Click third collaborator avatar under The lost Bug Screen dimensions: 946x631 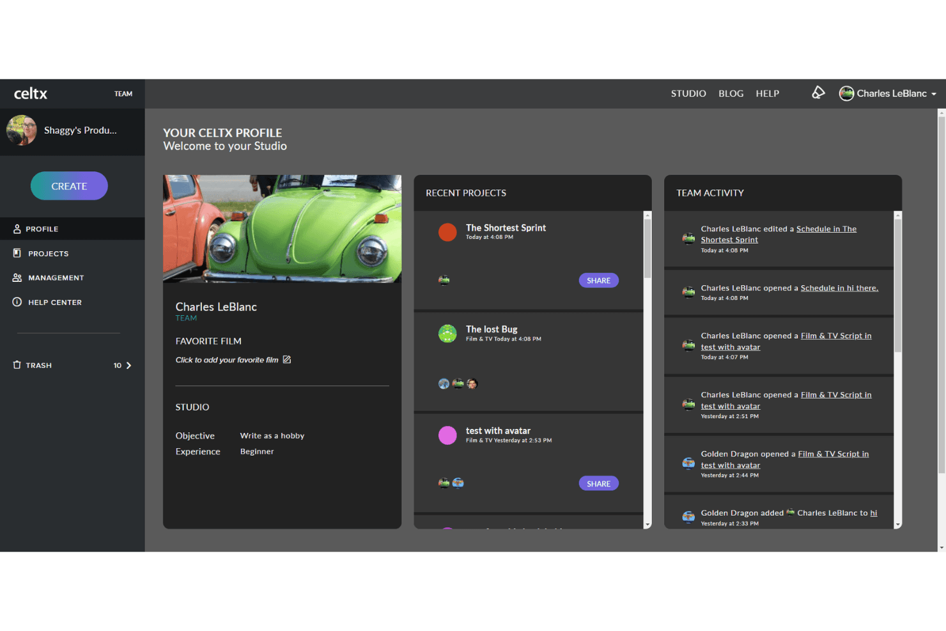click(x=472, y=384)
